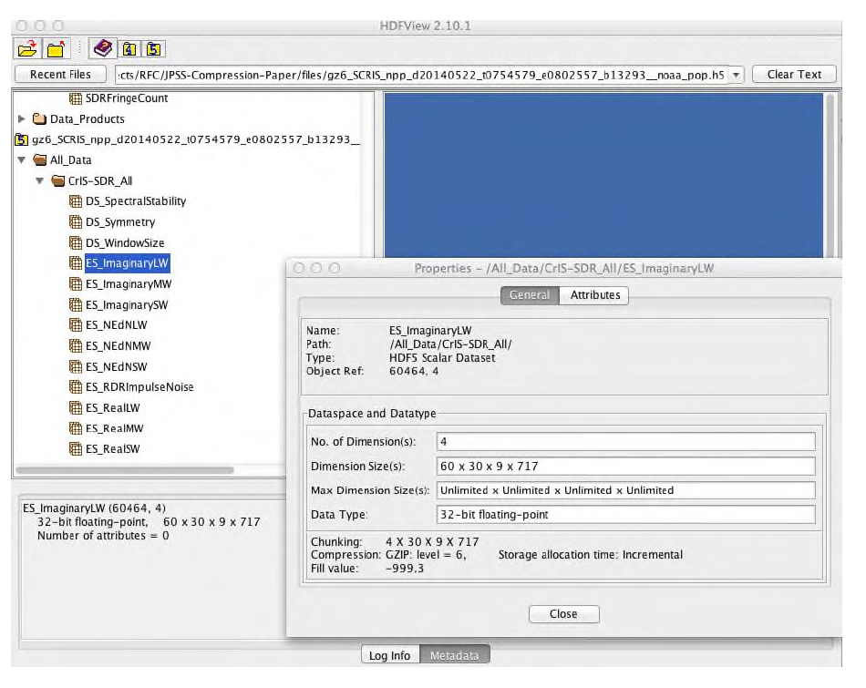
Task: Open the file path dropdown arrow
Action: click(737, 75)
